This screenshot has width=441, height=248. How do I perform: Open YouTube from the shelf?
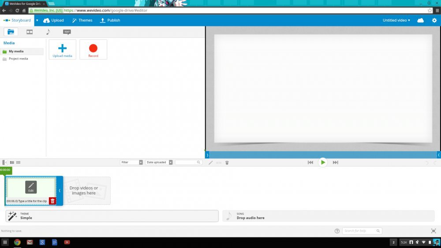(x=67, y=242)
